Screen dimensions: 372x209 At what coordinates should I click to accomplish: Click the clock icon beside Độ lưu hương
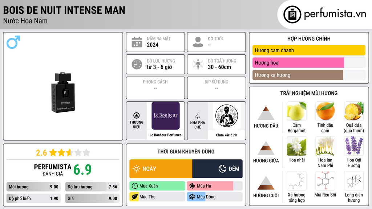point(137,64)
